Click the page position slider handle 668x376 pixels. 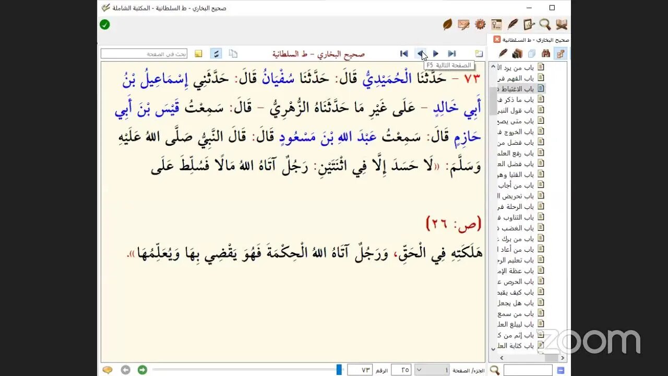point(339,370)
